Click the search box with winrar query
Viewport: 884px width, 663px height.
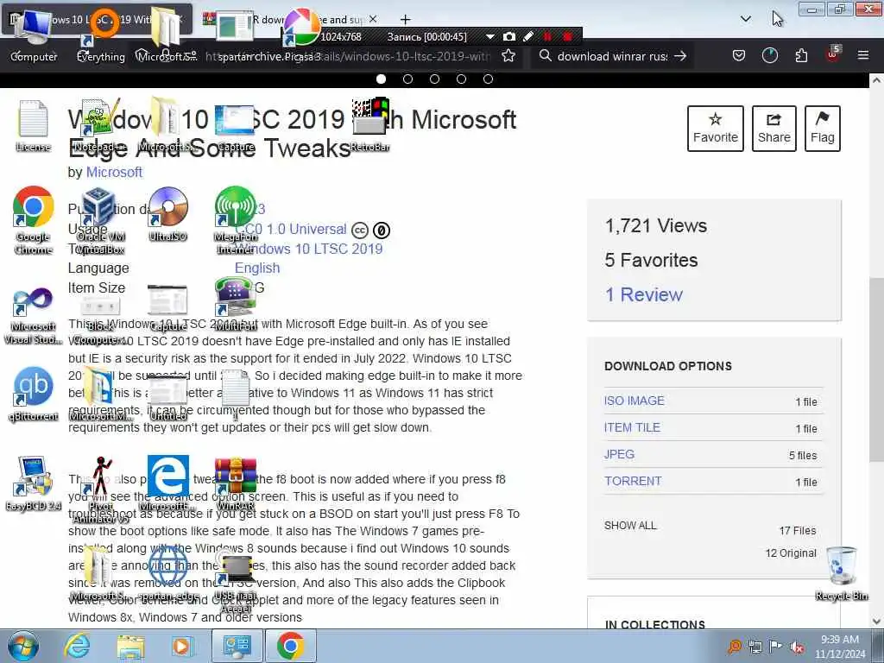612,56
